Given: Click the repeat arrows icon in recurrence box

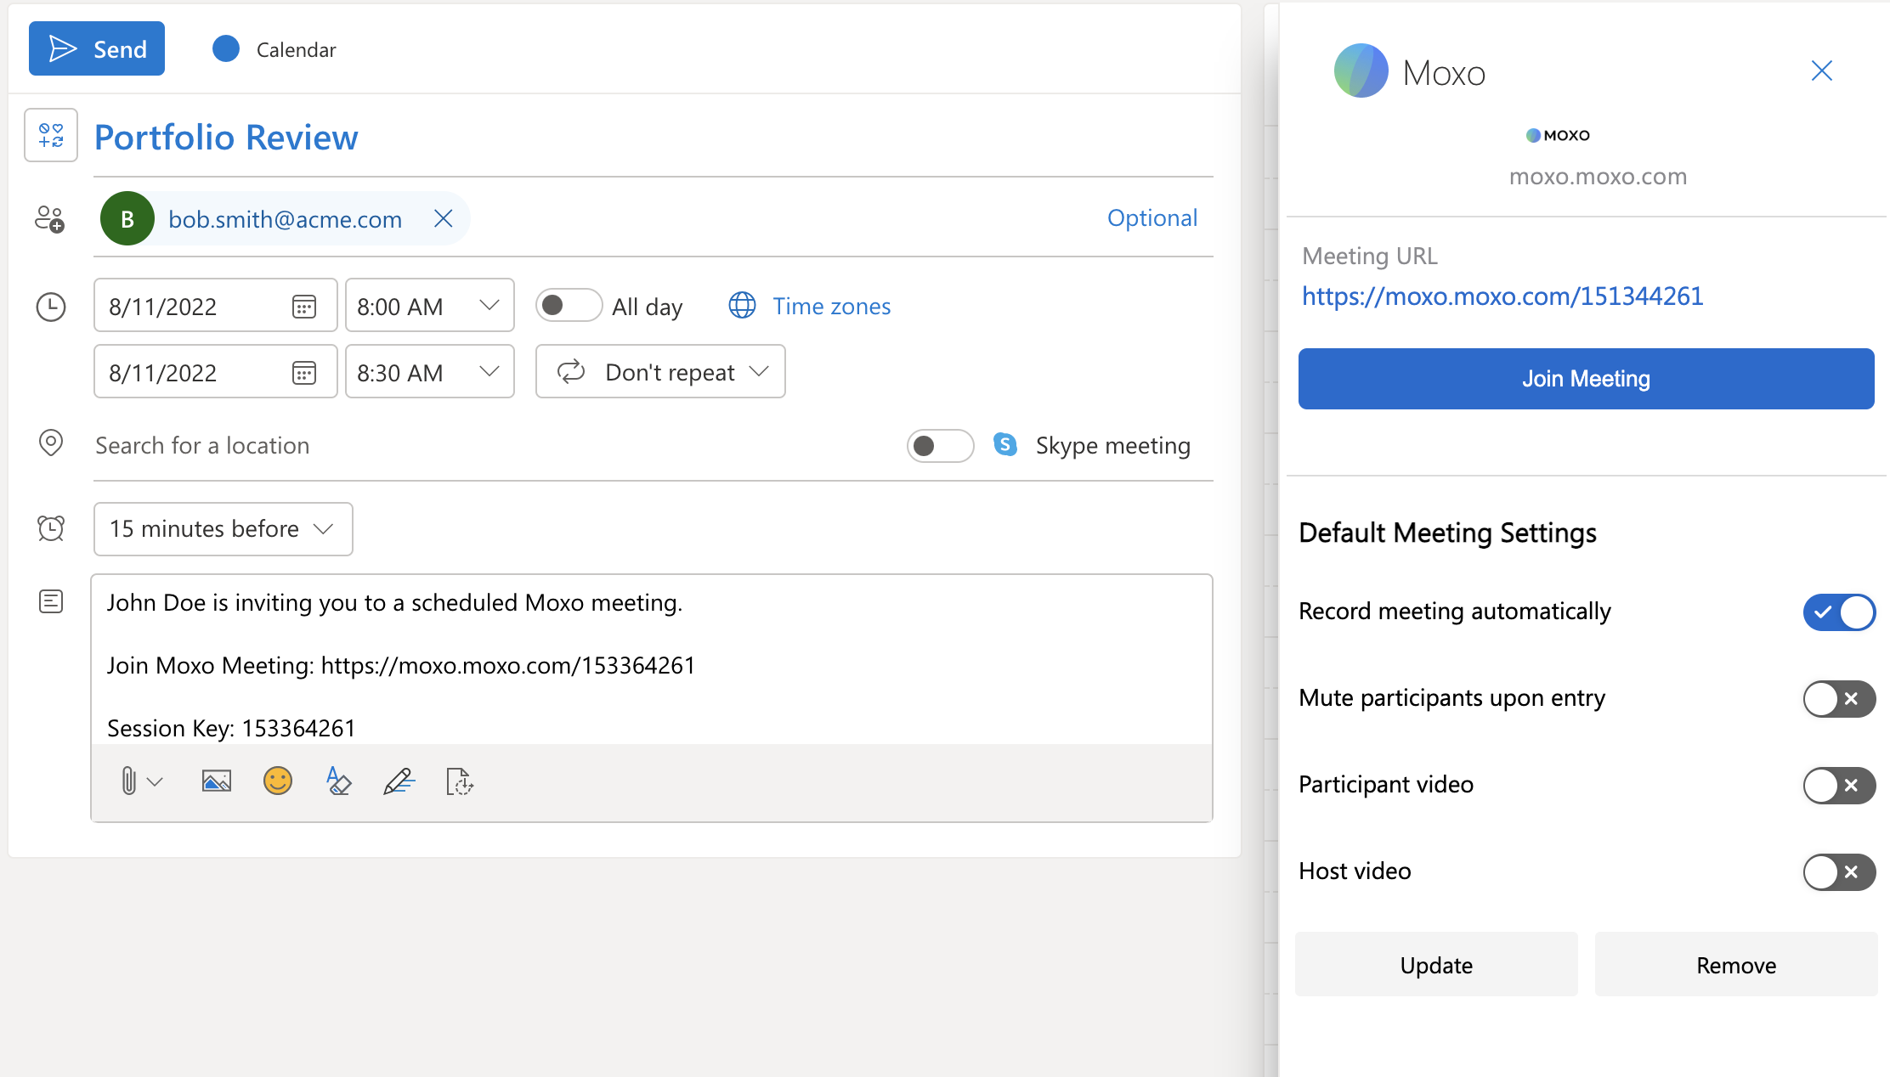Looking at the screenshot, I should click(571, 371).
